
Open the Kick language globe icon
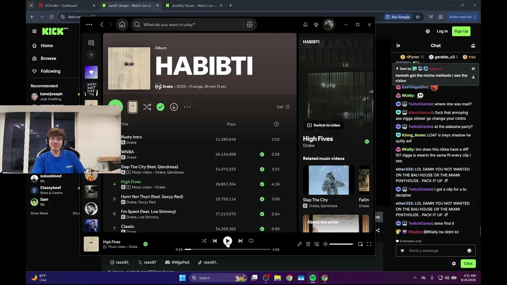[428, 31]
